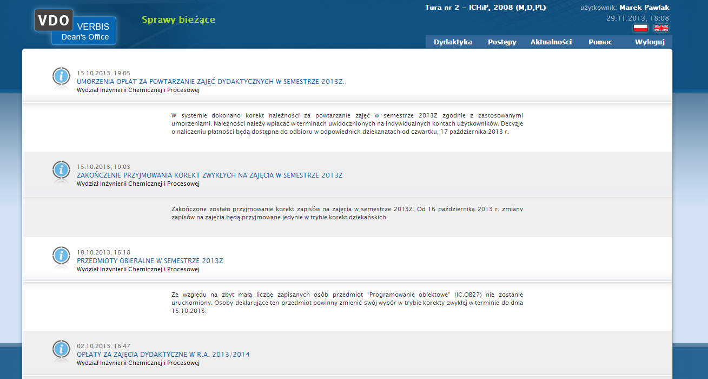Open the Postępy menu
This screenshot has height=379, width=708.
tap(502, 42)
